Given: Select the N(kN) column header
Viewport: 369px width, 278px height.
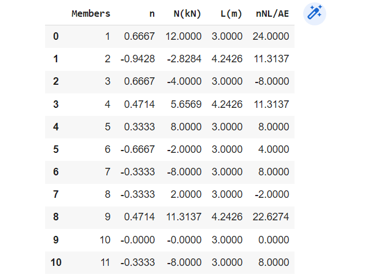Looking at the screenshot, I should point(187,14).
